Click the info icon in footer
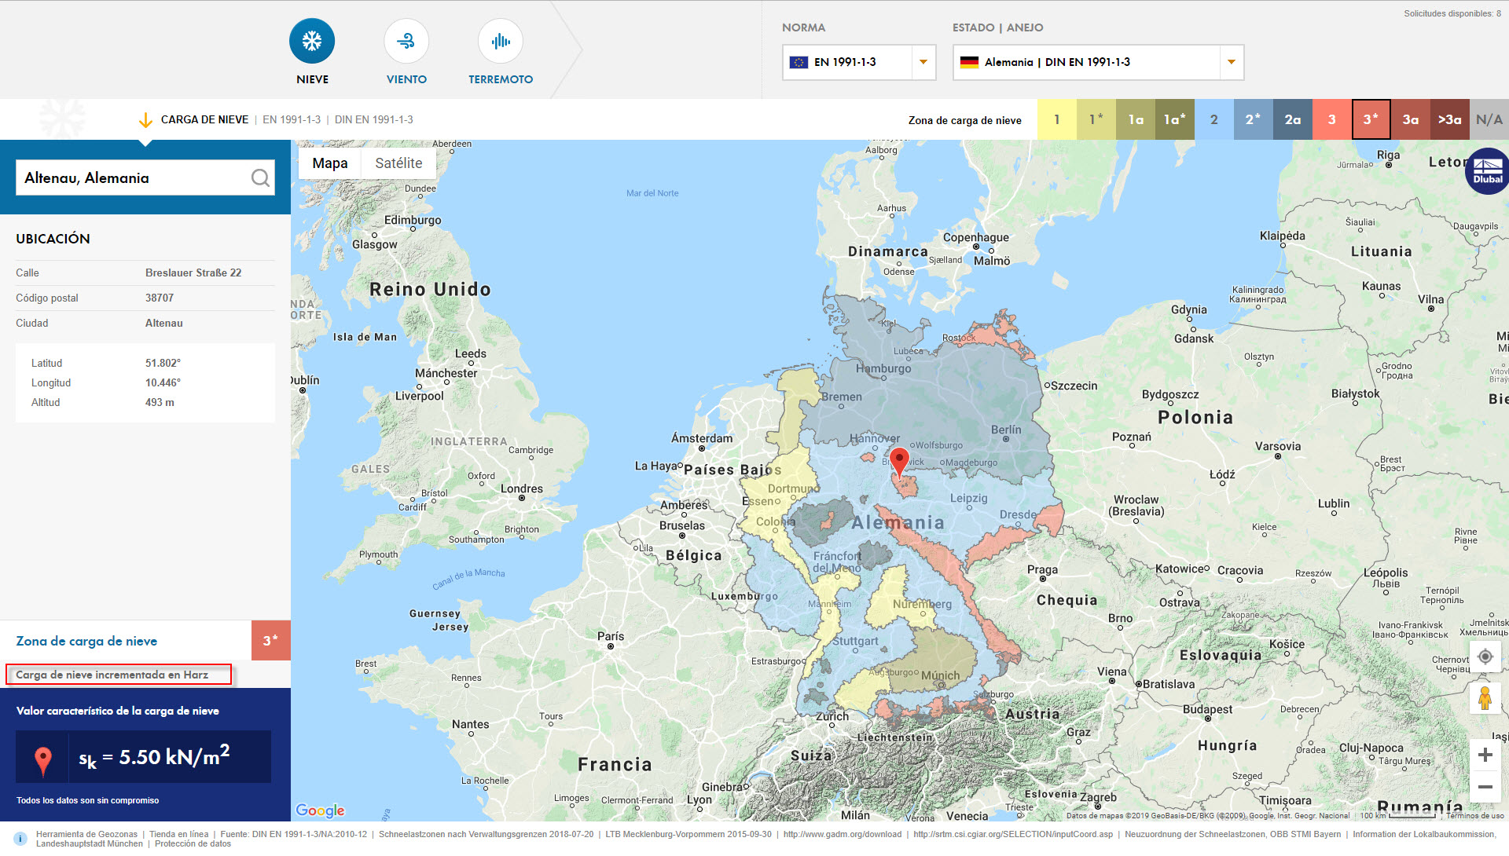1509x856 pixels. [20, 839]
